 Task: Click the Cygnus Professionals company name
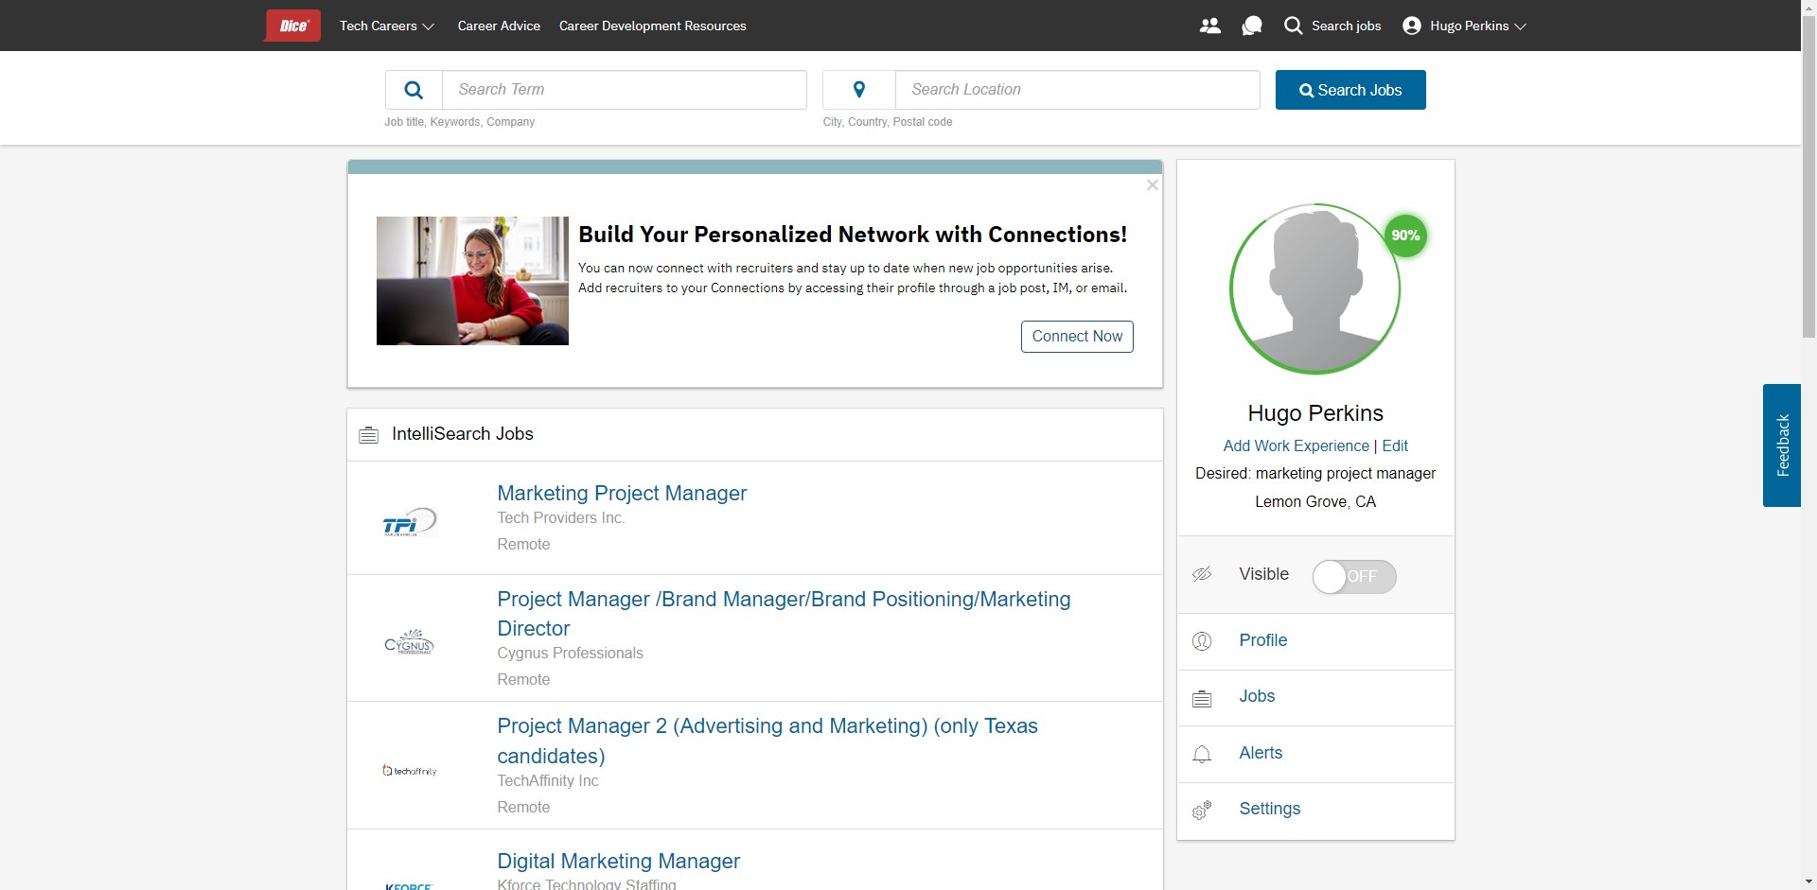(x=570, y=653)
